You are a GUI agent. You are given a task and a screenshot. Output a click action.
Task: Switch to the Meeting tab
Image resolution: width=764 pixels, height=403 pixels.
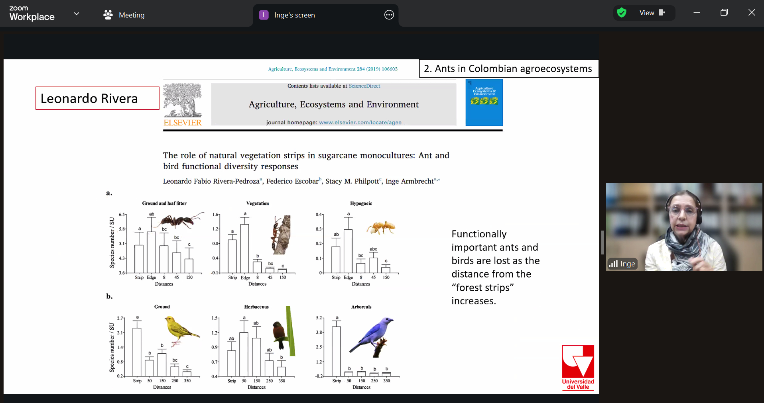coord(132,15)
